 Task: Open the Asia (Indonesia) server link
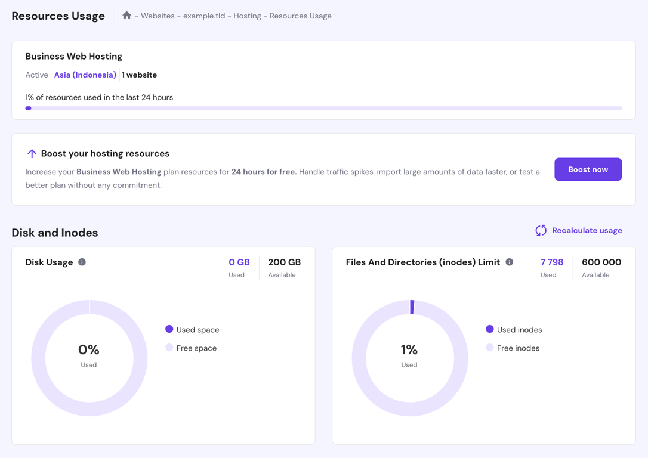[x=85, y=75]
